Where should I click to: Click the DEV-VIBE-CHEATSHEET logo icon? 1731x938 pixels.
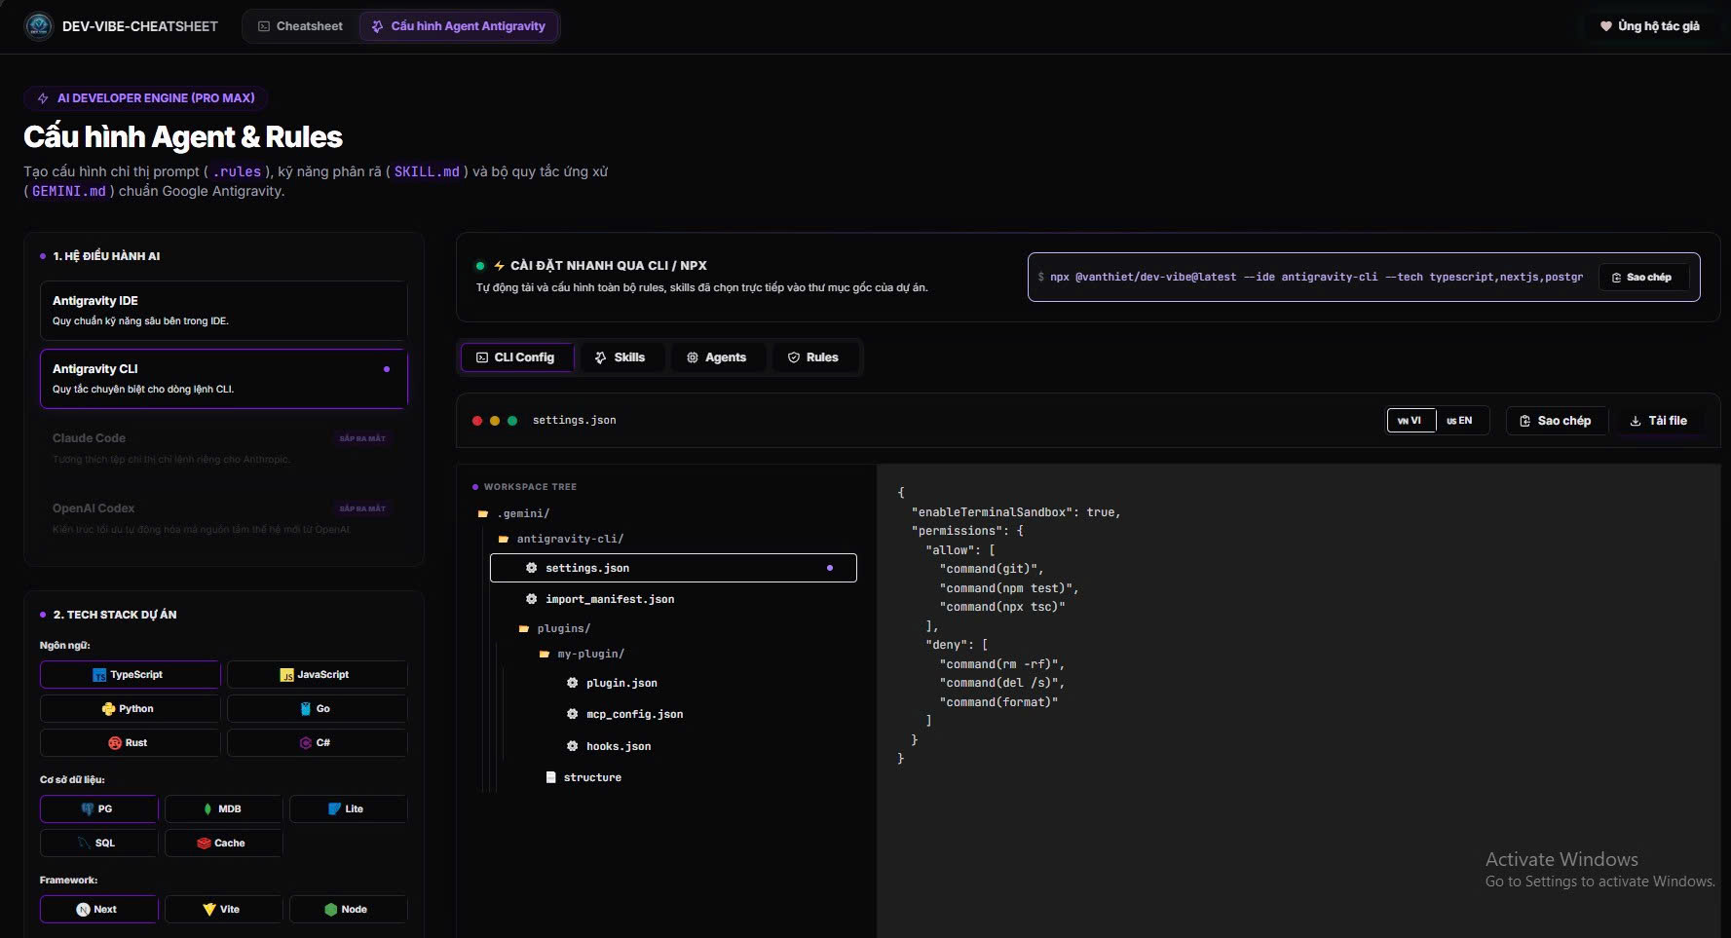tap(39, 26)
